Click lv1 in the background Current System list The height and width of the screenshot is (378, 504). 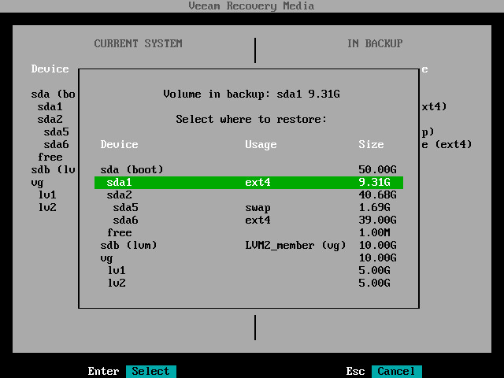47,195
